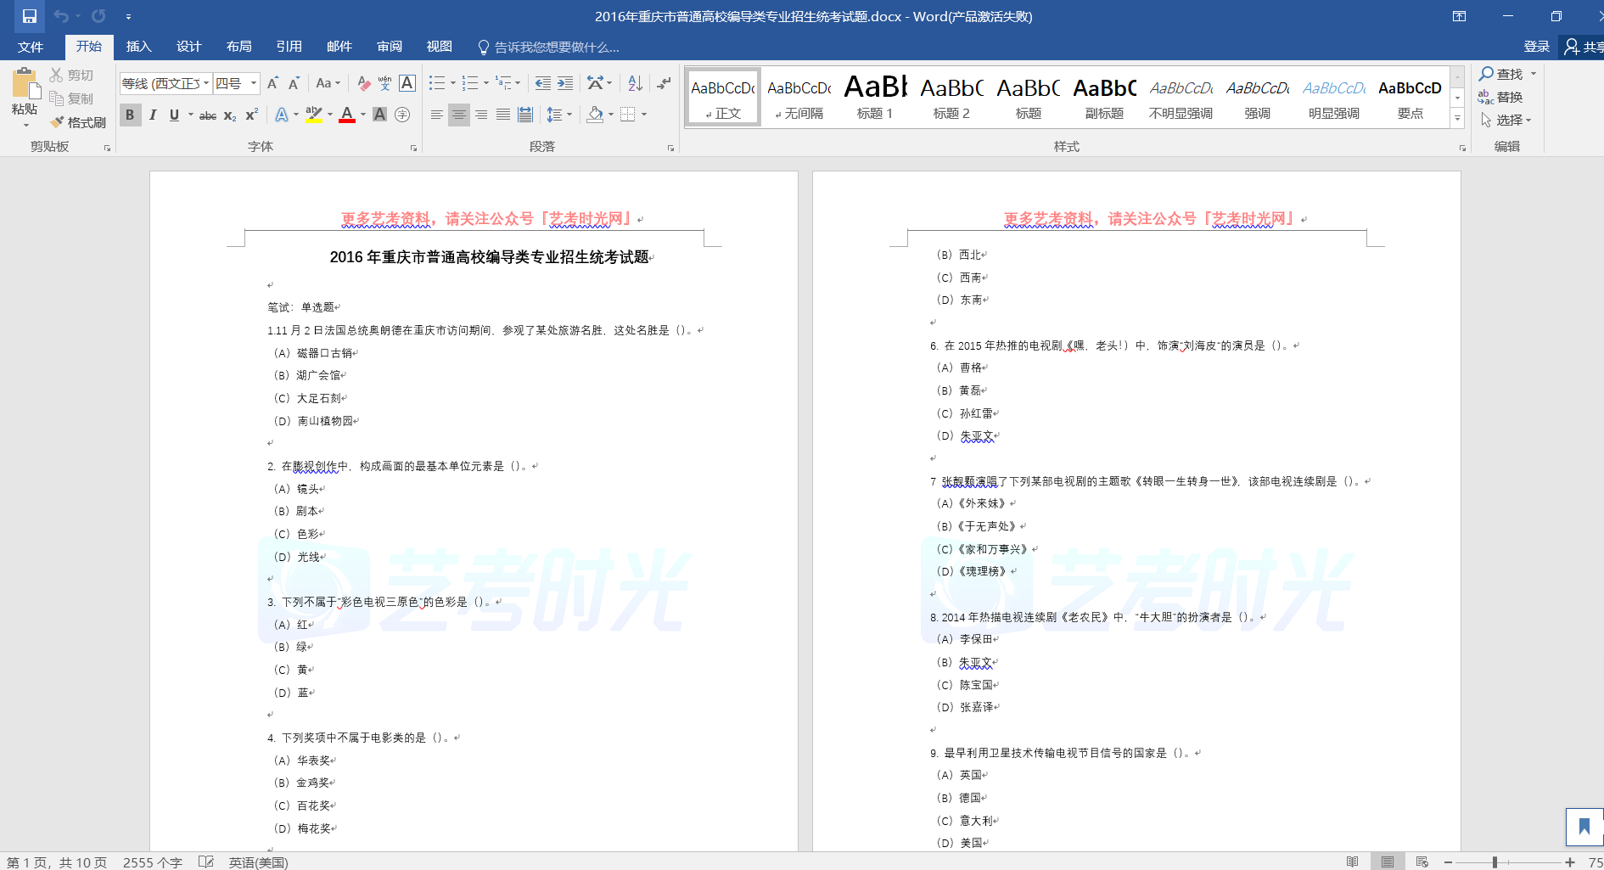Switch to Web Layout view icon

point(1422,862)
